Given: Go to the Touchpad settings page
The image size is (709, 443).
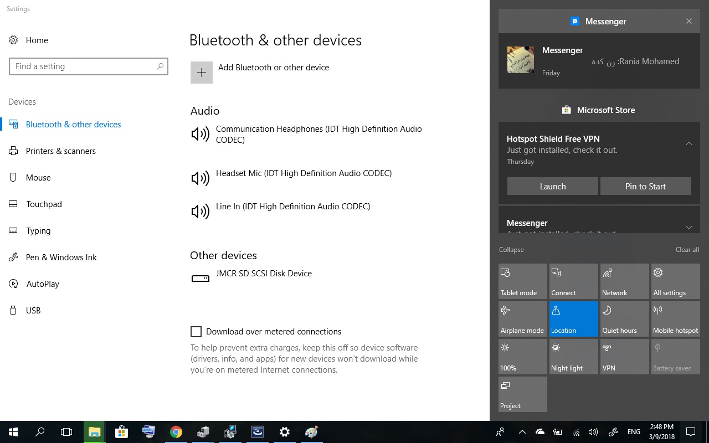Looking at the screenshot, I should 44,204.
